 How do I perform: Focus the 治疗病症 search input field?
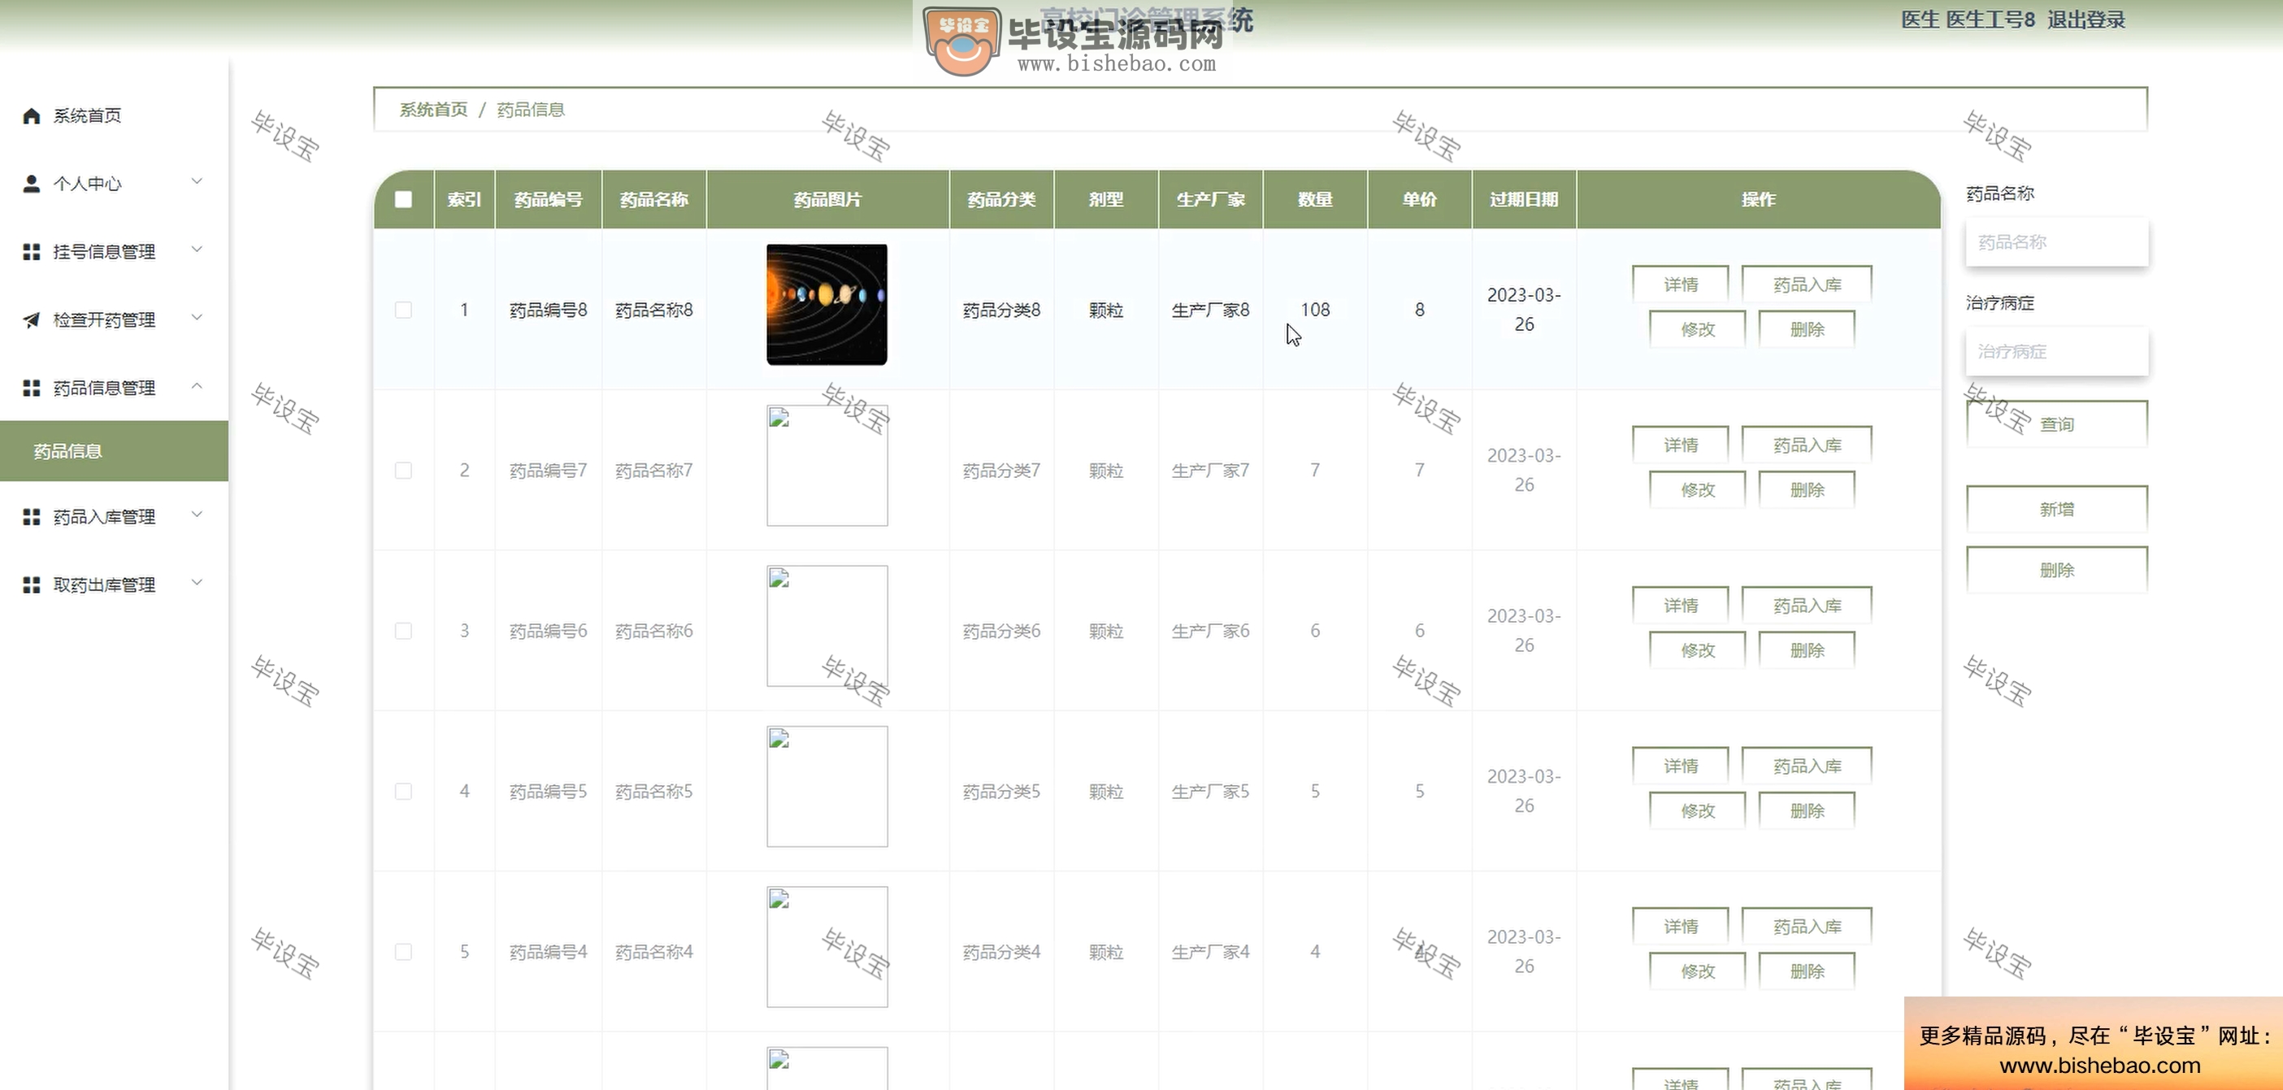(x=2057, y=352)
